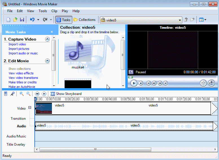Open the Edit menu
The width and height of the screenshot is (219, 160).
click(x=20, y=11)
